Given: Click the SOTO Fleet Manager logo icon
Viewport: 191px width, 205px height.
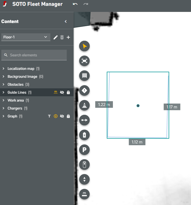Looking at the screenshot, I should click(5, 4).
